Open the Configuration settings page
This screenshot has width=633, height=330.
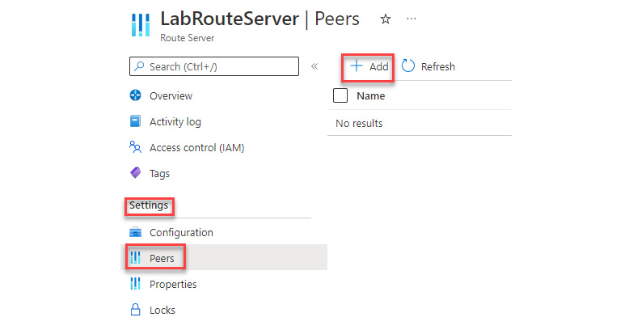point(181,232)
